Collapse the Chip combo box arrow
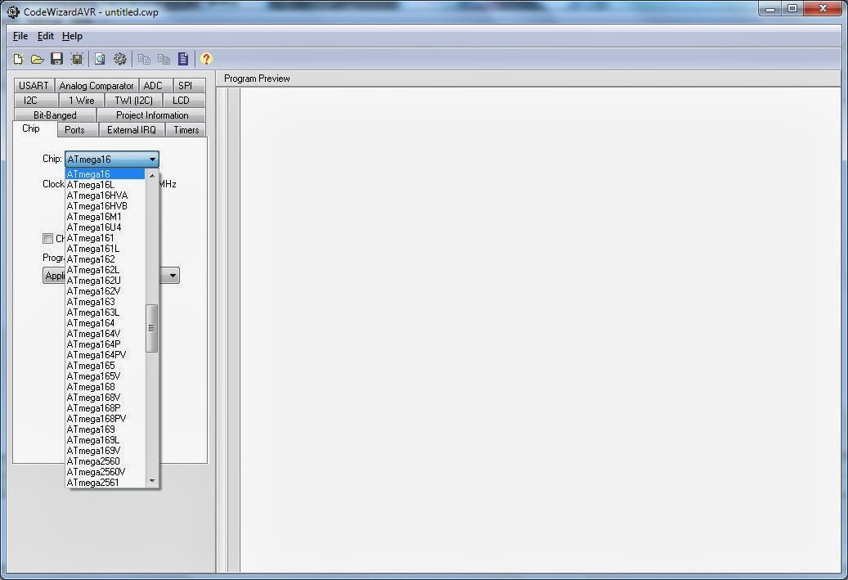The height and width of the screenshot is (580, 848). [x=152, y=159]
